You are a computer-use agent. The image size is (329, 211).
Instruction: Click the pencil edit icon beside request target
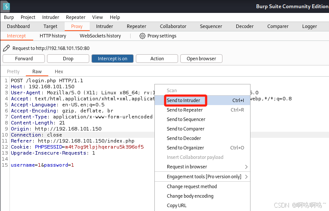pyautogui.click(x=6, y=48)
